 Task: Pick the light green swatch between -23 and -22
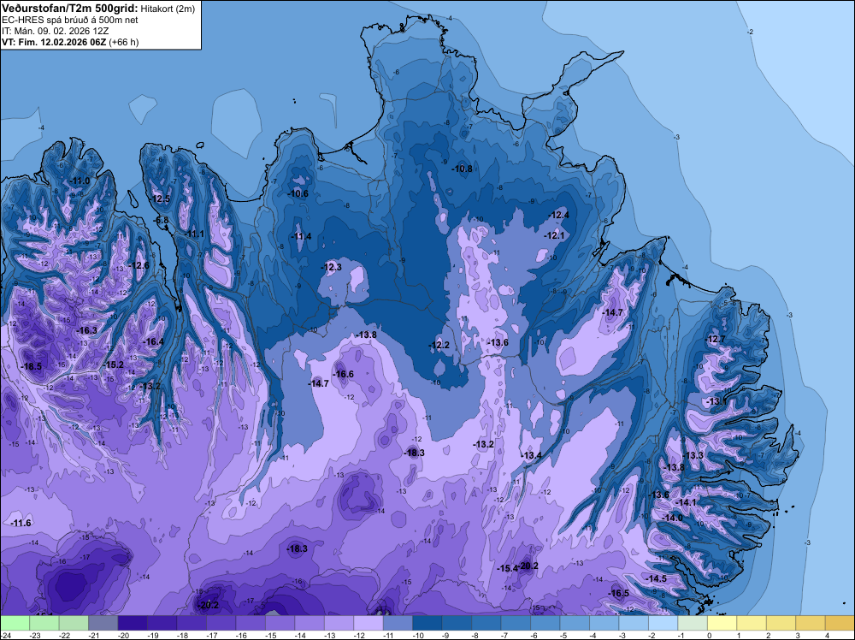(44, 623)
